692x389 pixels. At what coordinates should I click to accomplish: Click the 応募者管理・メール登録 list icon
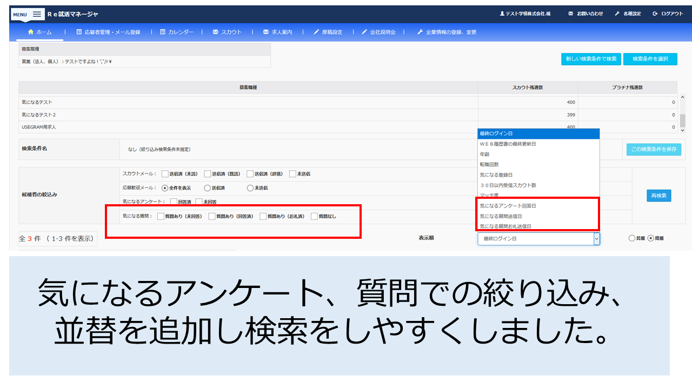(x=79, y=32)
